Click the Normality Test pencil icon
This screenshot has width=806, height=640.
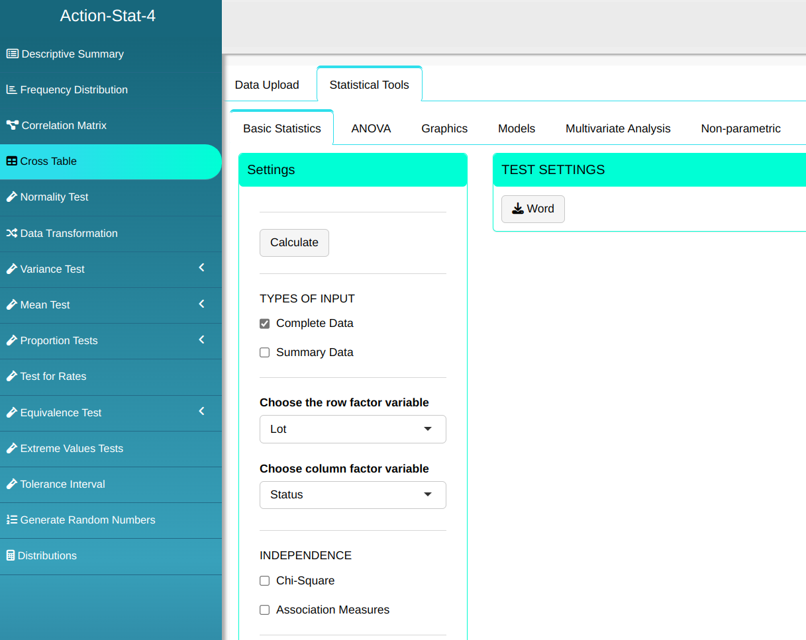click(x=11, y=197)
